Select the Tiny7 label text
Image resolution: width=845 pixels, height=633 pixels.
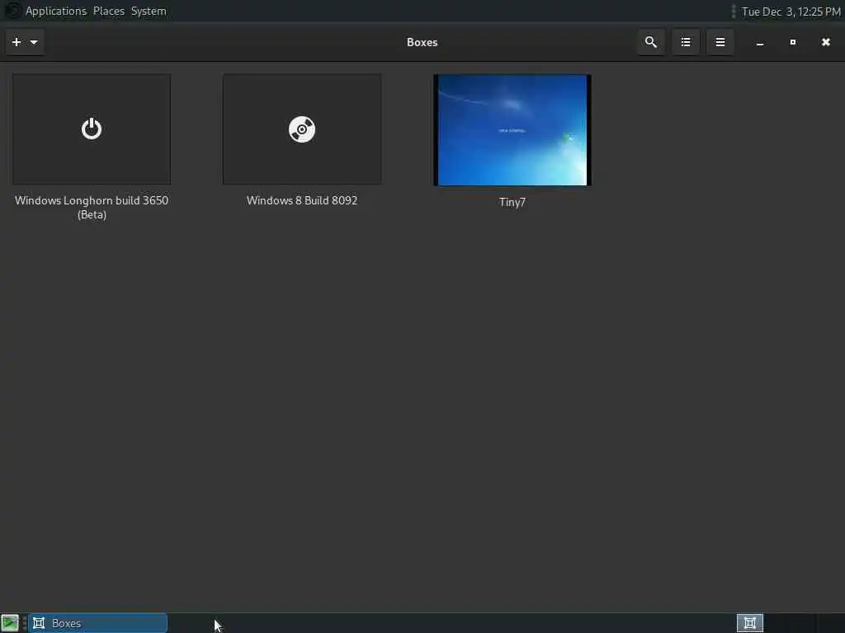[x=512, y=203]
